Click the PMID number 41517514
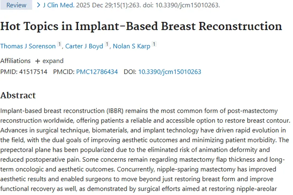Viewport: 293px width, 195px height. coord(33,72)
